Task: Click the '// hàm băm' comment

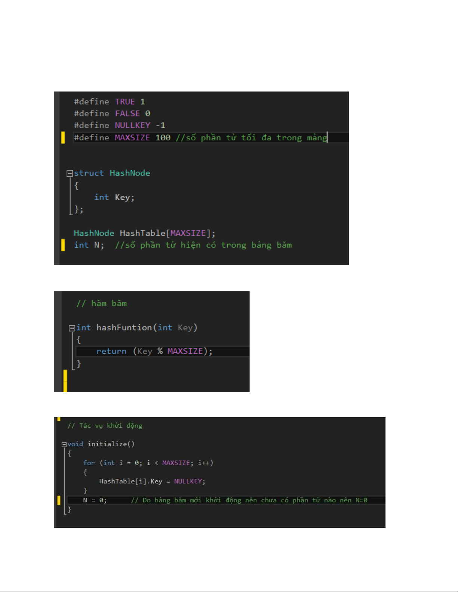Action: pyautogui.click(x=102, y=304)
